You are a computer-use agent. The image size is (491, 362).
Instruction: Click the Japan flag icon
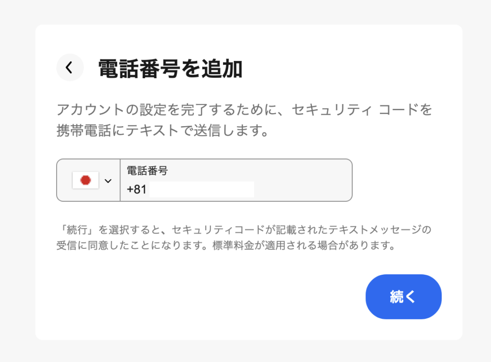pos(85,180)
